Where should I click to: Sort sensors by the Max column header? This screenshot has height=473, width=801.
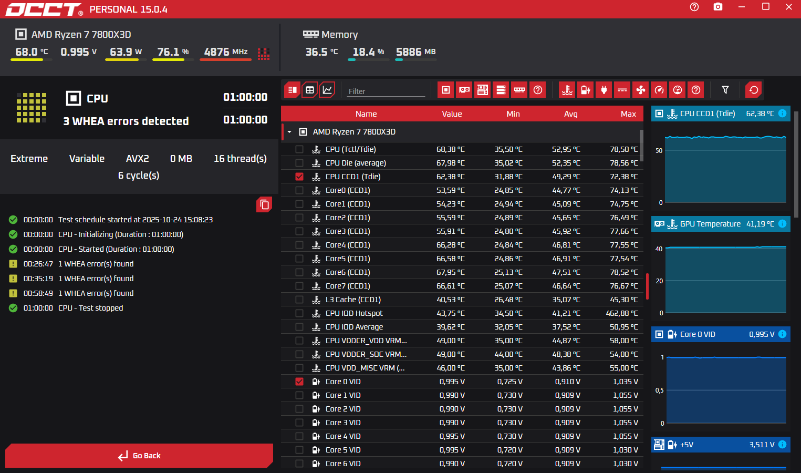tap(628, 114)
